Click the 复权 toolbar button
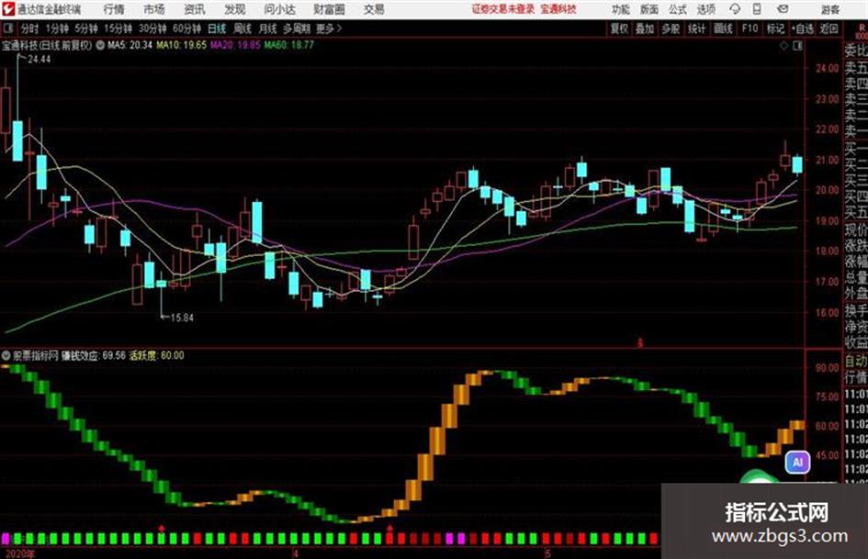868x559 pixels. (619, 28)
